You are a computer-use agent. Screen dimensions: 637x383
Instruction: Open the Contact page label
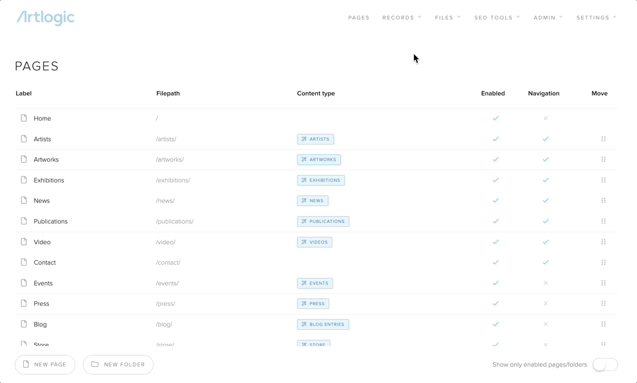pos(45,262)
